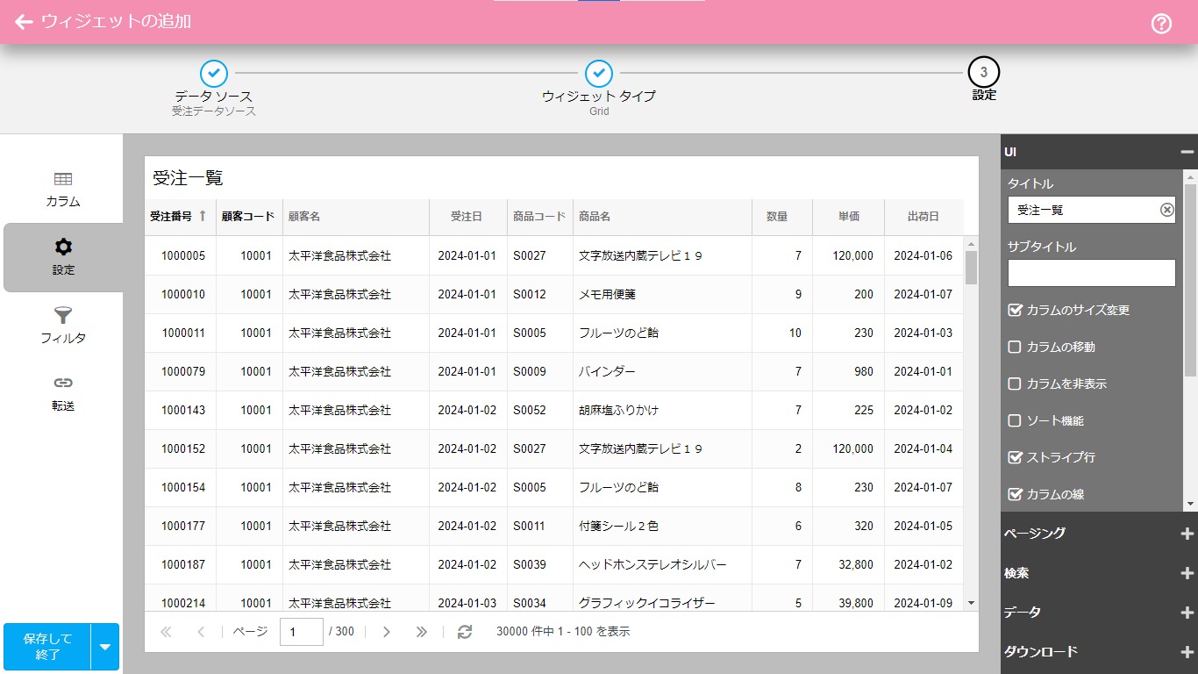The image size is (1198, 674).
Task: Click the back arrow in the header
Action: coord(24,22)
